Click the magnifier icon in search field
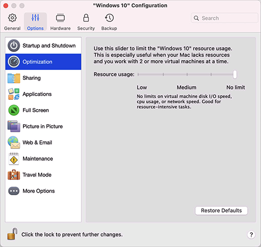 click(x=196, y=18)
